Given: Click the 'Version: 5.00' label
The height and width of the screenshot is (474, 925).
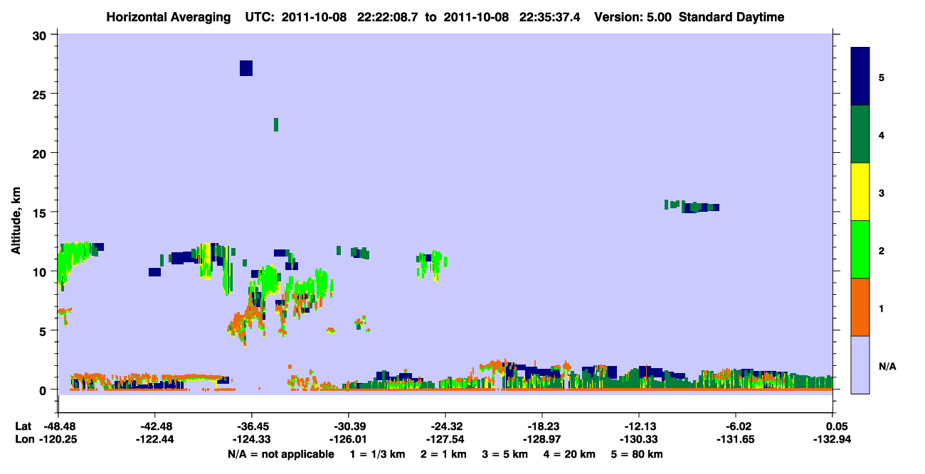Looking at the screenshot, I should tap(633, 17).
